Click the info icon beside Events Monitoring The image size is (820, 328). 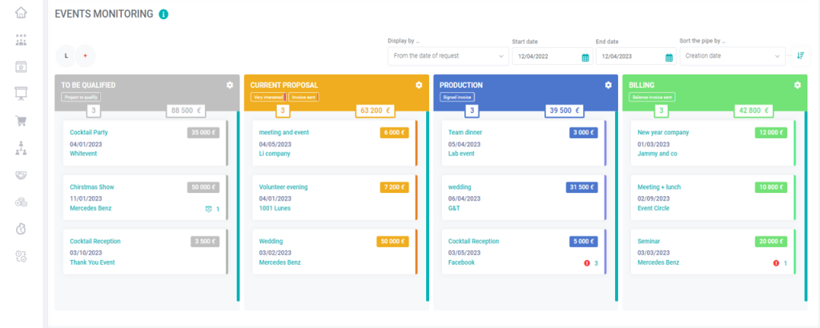pos(163,14)
